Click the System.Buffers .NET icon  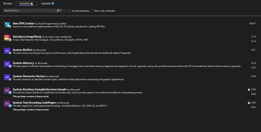click(7, 51)
